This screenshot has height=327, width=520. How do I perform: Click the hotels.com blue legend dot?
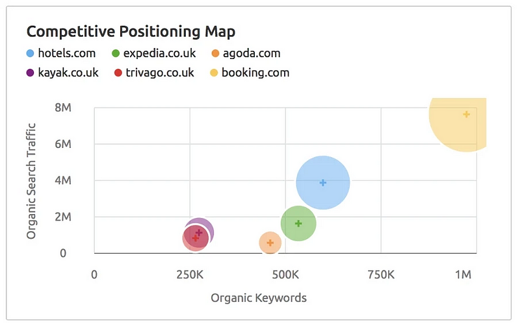[x=30, y=53]
